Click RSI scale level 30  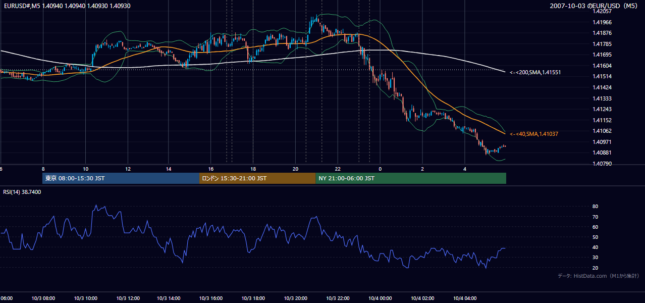click(596, 258)
